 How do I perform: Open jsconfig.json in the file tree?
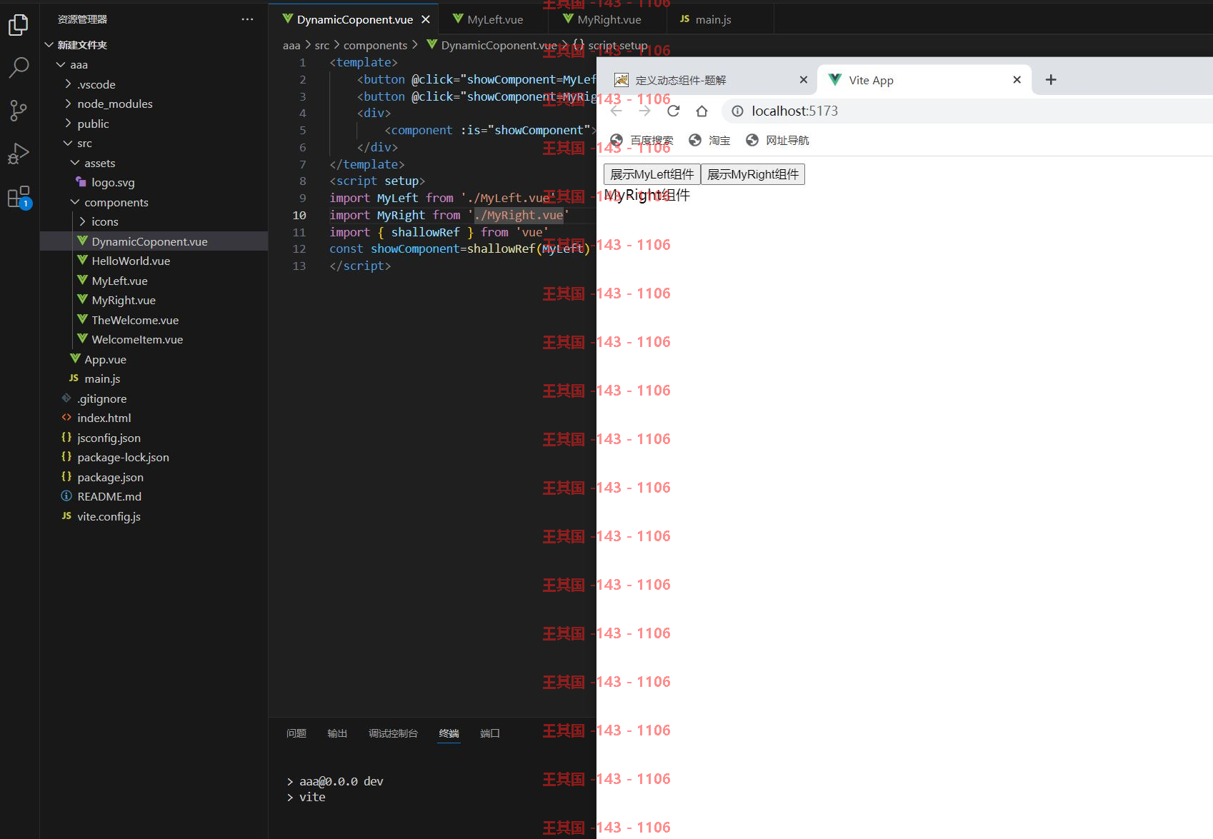coord(154,438)
